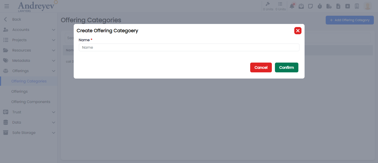
Task: Open the hamburger navigation menu
Action: point(7,6)
